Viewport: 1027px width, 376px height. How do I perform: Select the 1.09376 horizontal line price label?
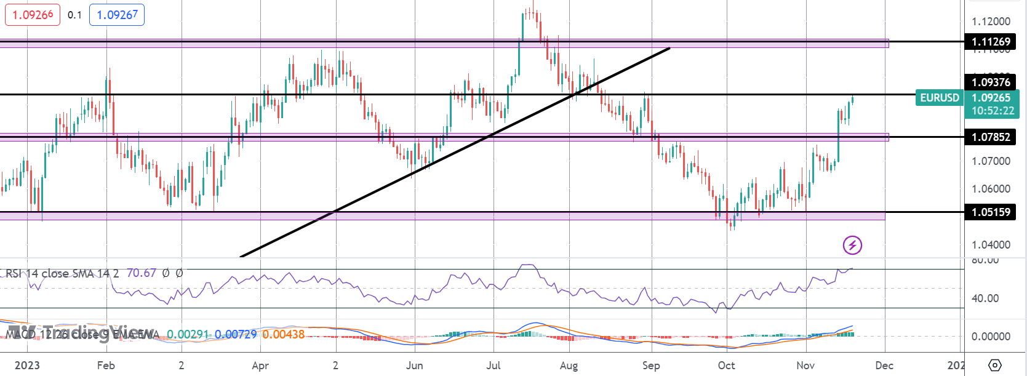coord(991,82)
